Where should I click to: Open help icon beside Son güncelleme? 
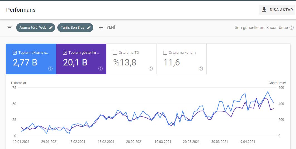click(x=292, y=28)
